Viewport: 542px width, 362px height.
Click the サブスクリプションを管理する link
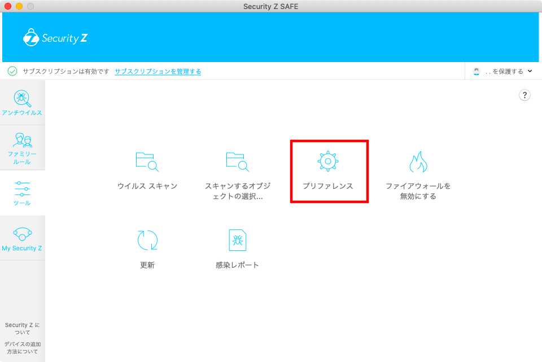point(158,72)
